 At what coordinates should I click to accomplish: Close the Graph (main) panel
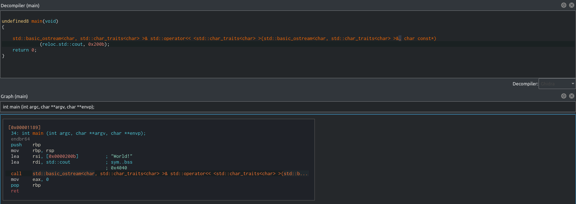571,96
